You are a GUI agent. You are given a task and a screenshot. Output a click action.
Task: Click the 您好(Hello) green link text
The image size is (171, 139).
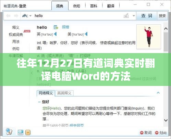[x=51, y=108]
